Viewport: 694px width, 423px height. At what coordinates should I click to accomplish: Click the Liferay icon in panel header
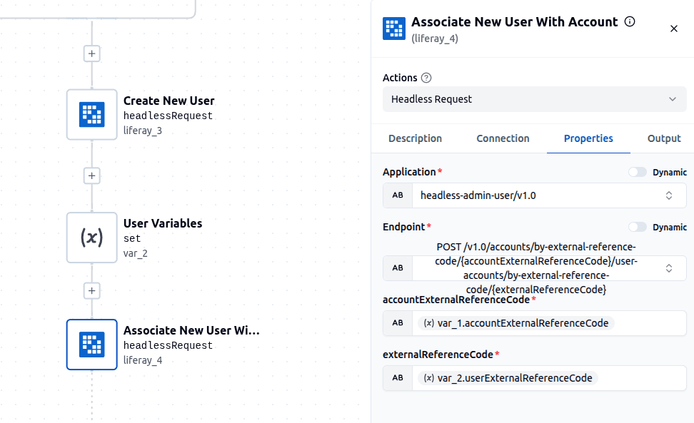pos(394,29)
